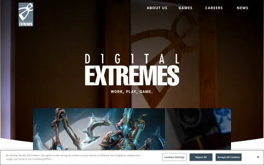The image size is (264, 165).
Task: Open the News section
Action: [242, 8]
